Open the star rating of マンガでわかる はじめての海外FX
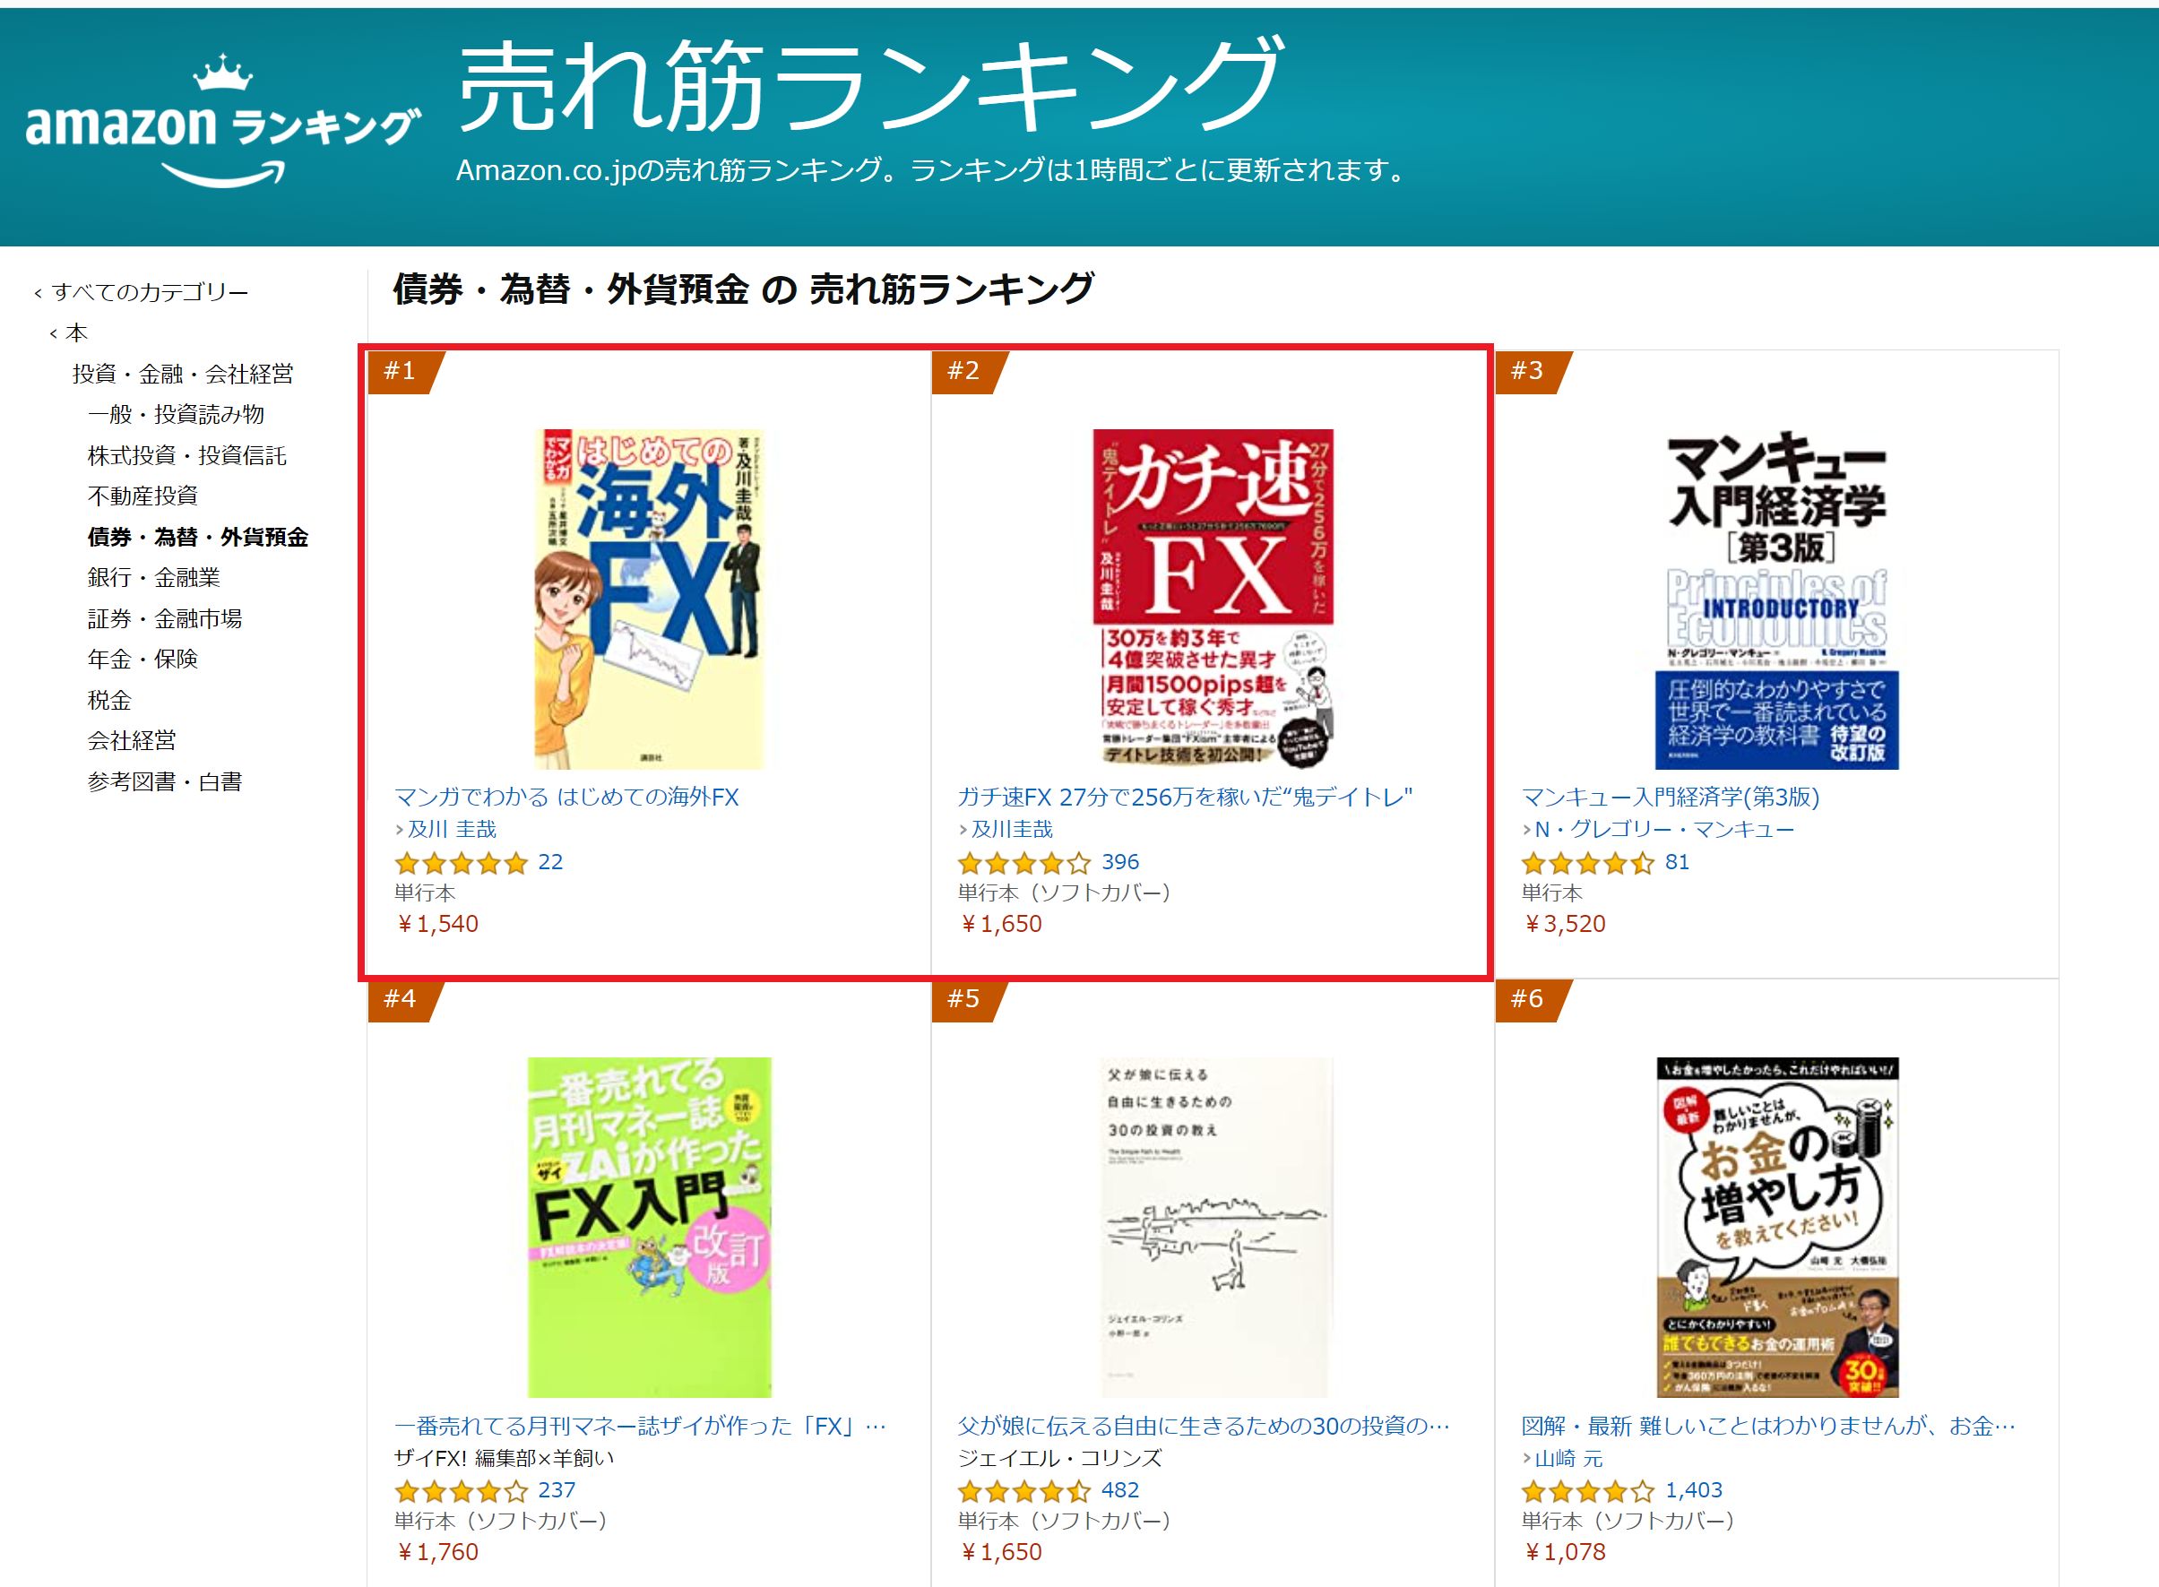Image resolution: width=2159 pixels, height=1587 pixels. 462,863
